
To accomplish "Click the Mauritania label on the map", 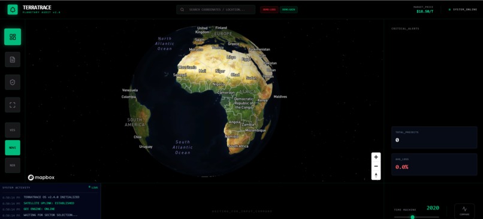I will coord(188,67).
